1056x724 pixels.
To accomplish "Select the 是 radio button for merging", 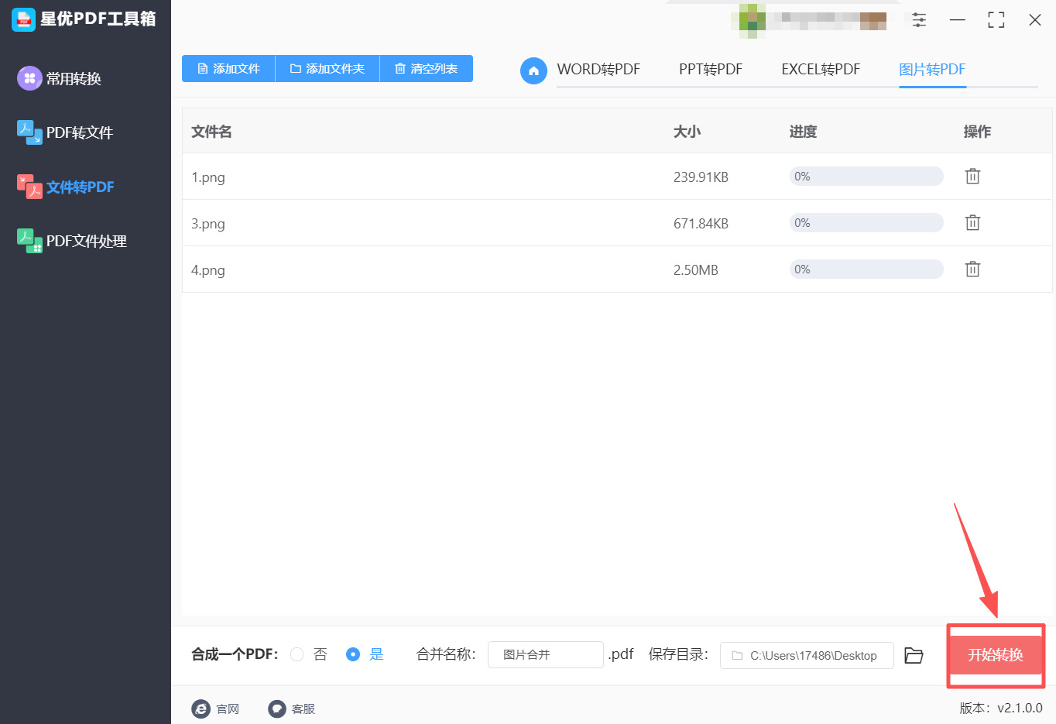I will [353, 654].
